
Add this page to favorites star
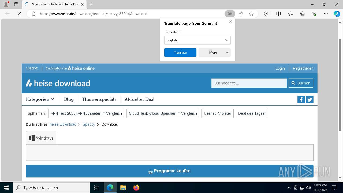pos(251,14)
